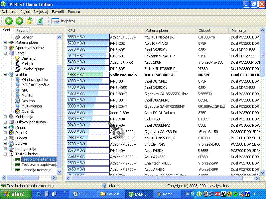Click the Up level toolbar icon
The image size is (266, 199).
pyautogui.click(x=30, y=21)
